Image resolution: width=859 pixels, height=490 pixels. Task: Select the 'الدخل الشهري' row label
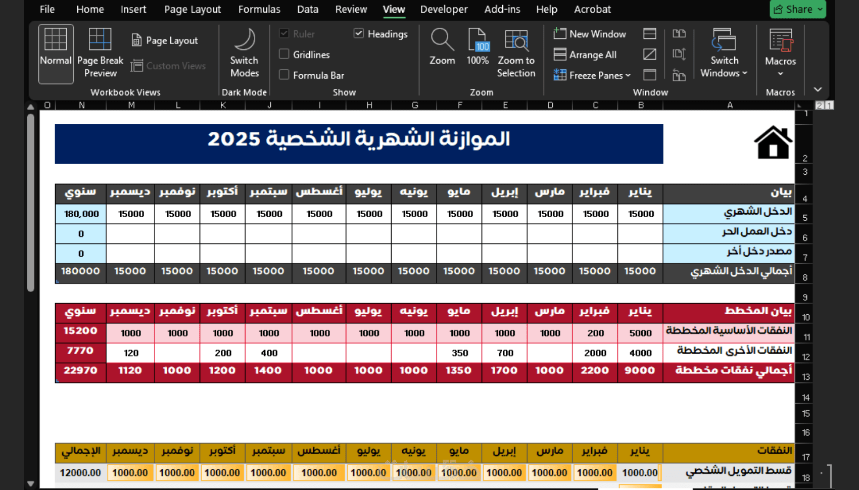point(729,214)
